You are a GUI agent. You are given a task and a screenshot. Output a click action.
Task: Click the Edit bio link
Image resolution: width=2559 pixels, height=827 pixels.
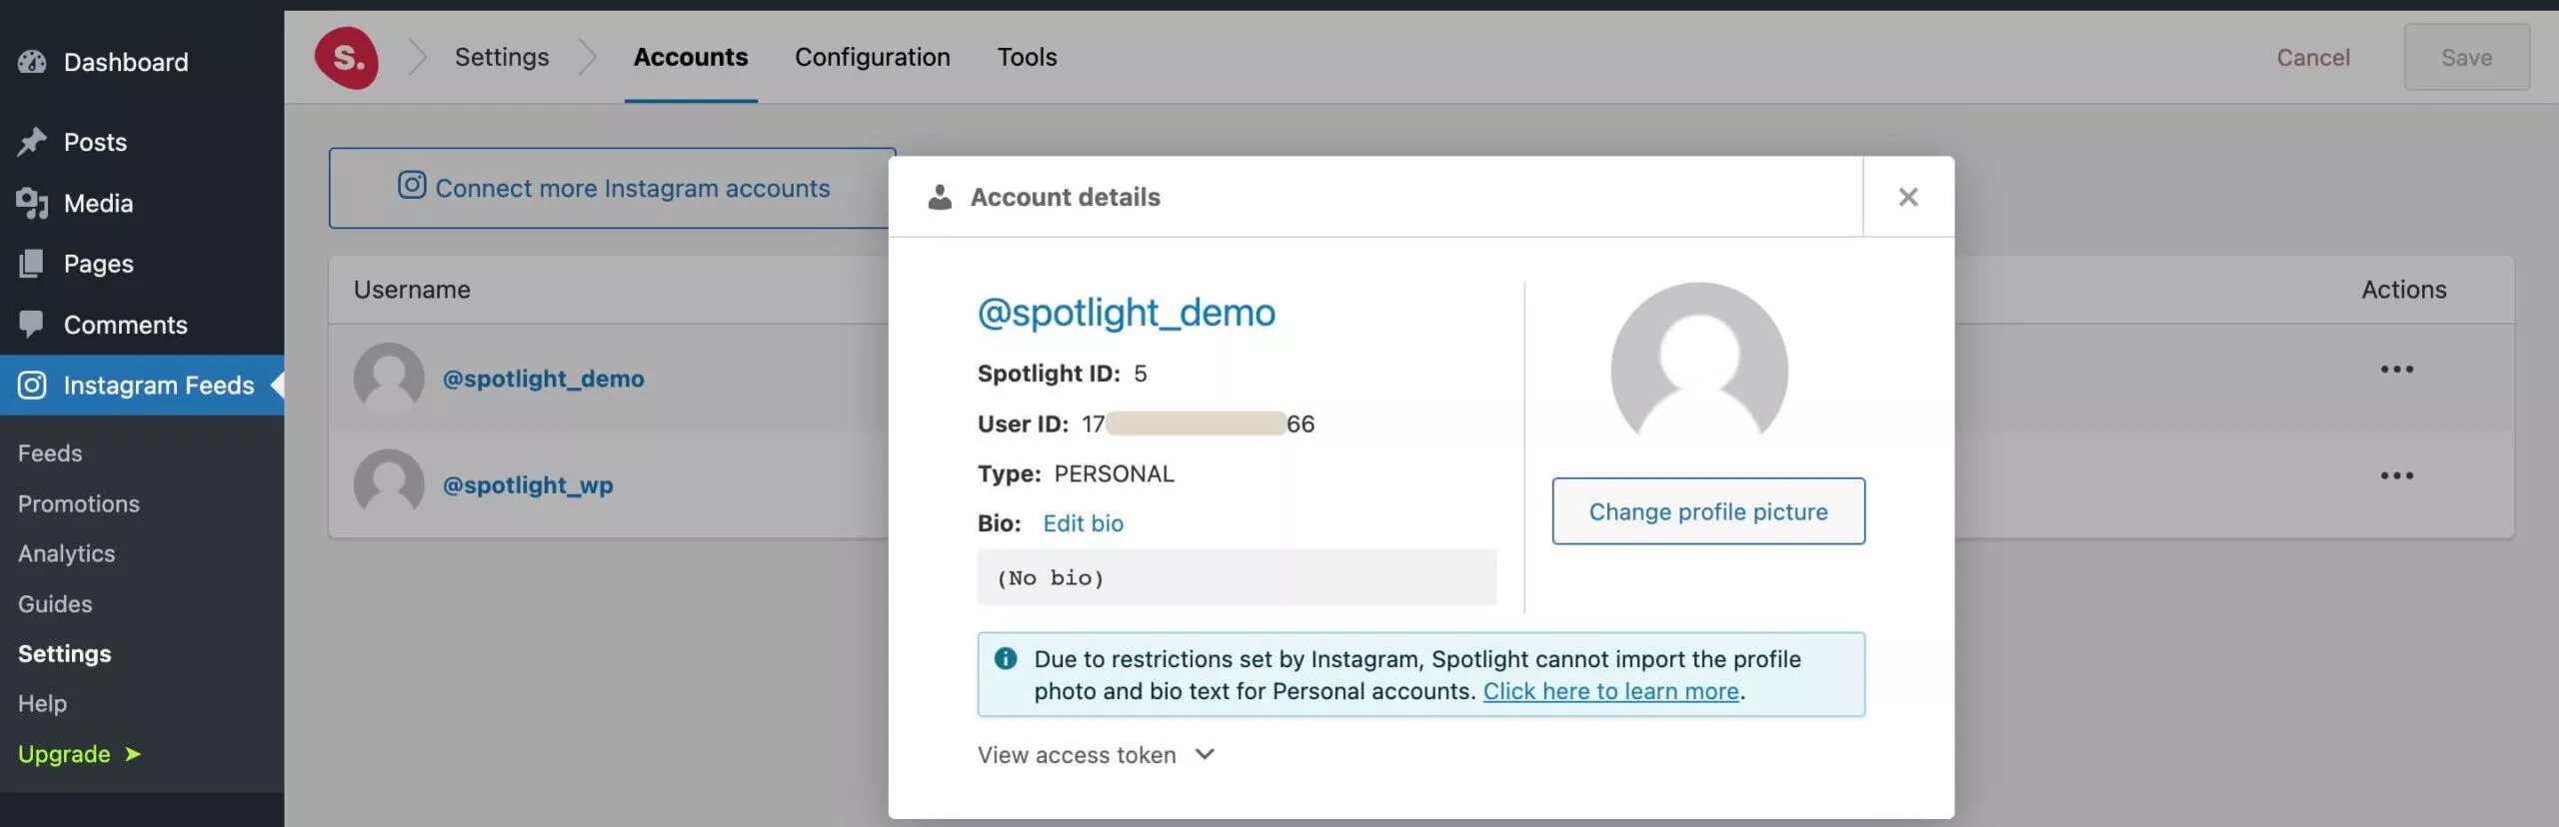(x=1083, y=523)
